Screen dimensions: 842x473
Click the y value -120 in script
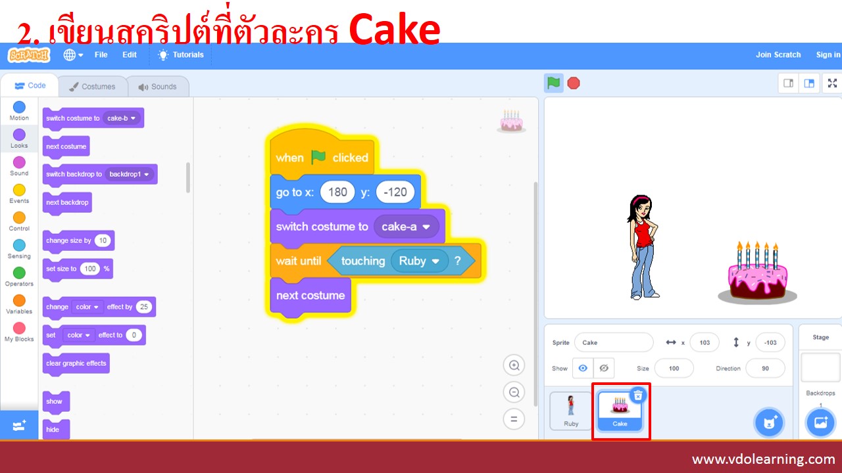(396, 192)
